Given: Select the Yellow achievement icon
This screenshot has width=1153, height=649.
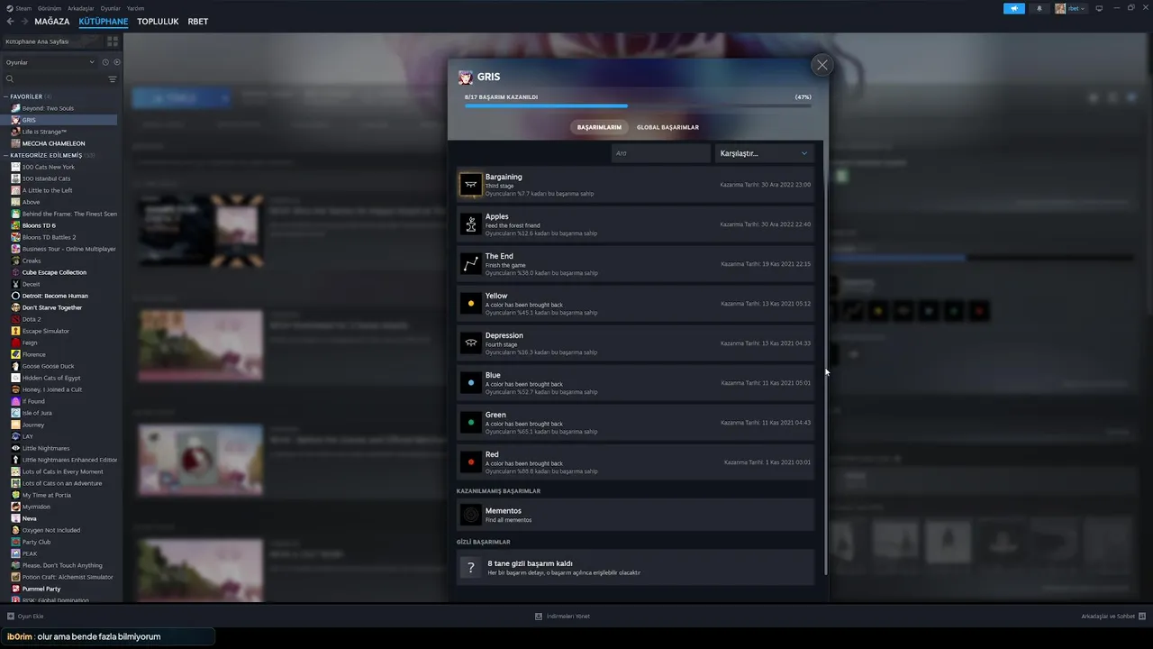Looking at the screenshot, I should 470,304.
